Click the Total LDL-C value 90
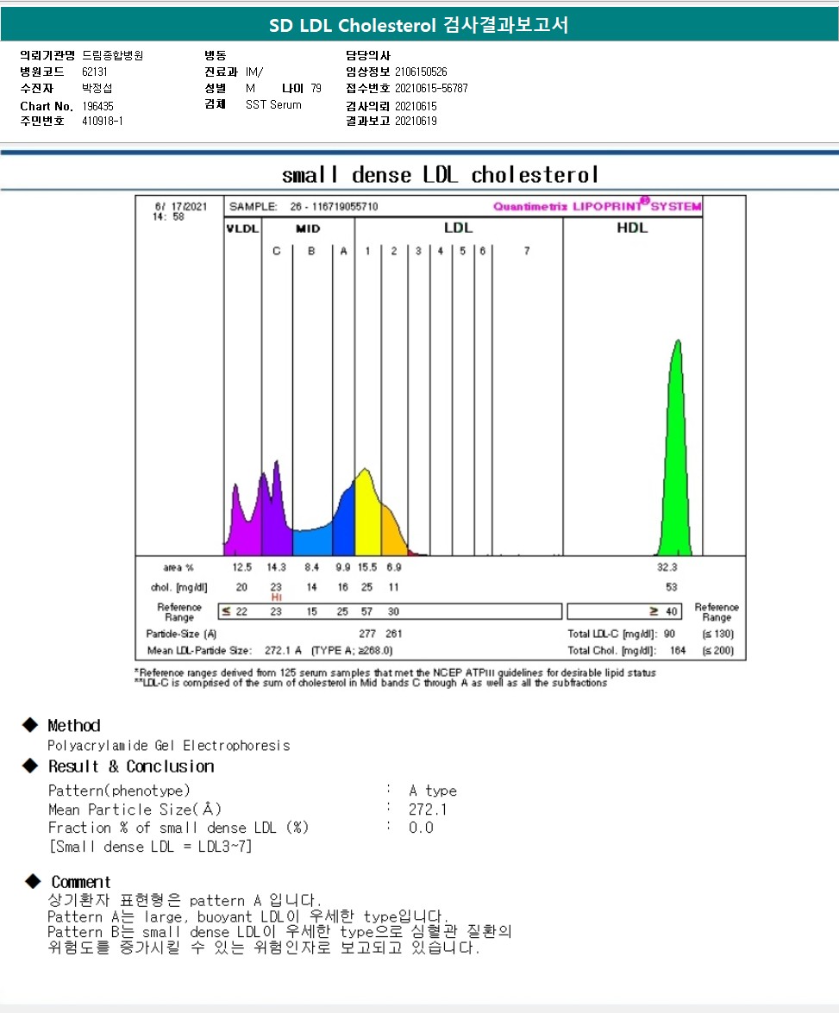This screenshot has height=1013, width=839. point(669,634)
